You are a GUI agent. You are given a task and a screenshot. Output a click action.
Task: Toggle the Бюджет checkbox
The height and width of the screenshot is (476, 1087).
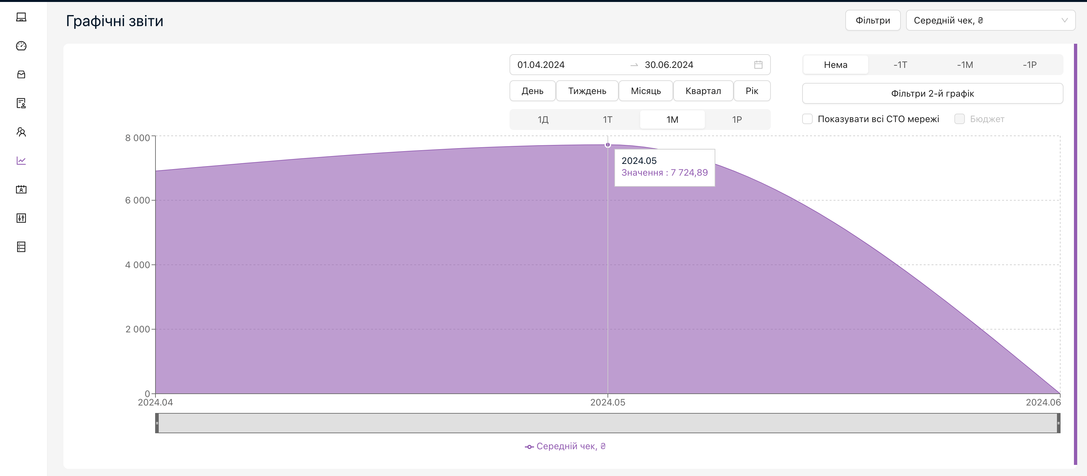[x=959, y=119]
